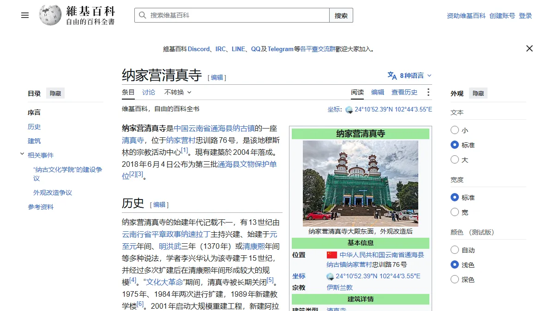Click the China flag icon in infobox
The height and width of the screenshot is (311, 554).
click(x=332, y=255)
